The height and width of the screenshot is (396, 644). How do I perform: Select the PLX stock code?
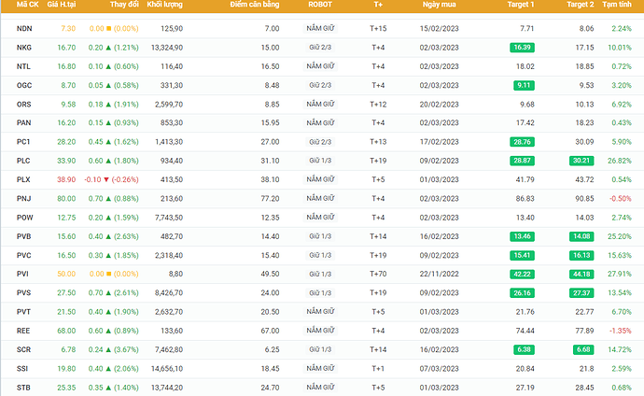click(x=23, y=179)
